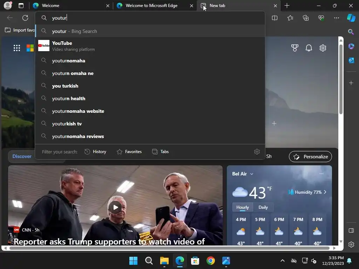Close the New tab tab

pos(276,6)
